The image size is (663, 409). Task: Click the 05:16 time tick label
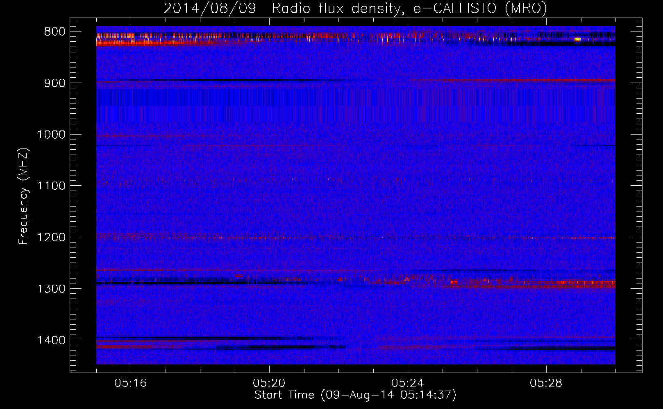click(131, 383)
